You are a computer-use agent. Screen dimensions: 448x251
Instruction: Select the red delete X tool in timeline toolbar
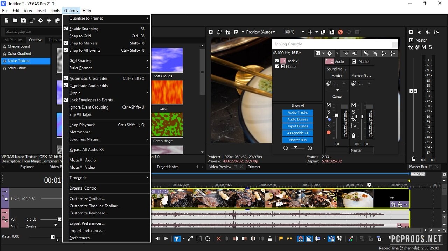point(219,239)
